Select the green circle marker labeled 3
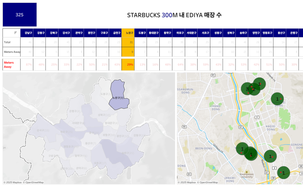 (248, 89)
